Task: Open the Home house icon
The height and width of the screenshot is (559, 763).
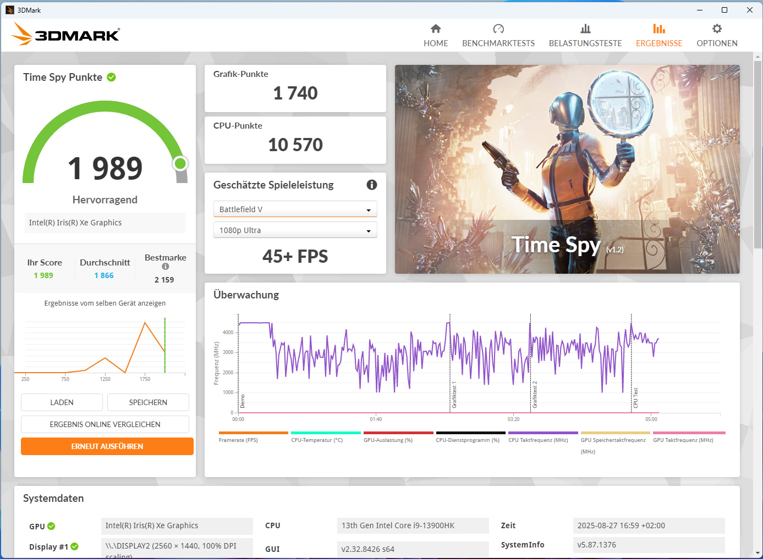Action: coord(436,29)
